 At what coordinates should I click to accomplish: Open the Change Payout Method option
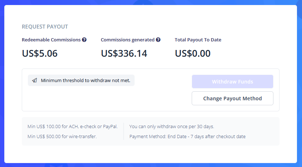232,98
